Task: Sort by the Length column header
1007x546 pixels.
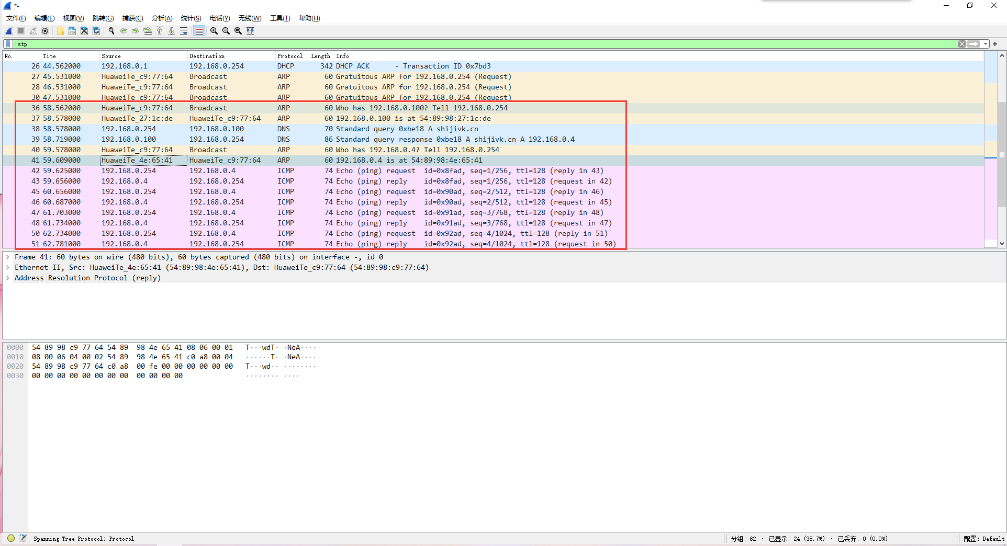Action: click(321, 56)
